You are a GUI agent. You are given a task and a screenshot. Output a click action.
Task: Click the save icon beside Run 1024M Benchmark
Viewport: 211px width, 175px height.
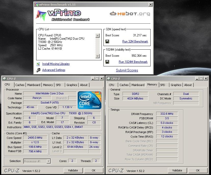click(107, 62)
